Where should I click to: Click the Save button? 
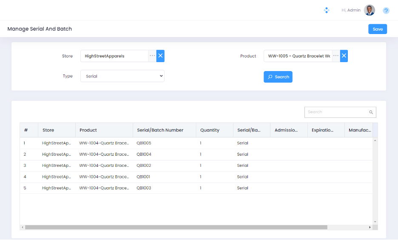(x=377, y=29)
